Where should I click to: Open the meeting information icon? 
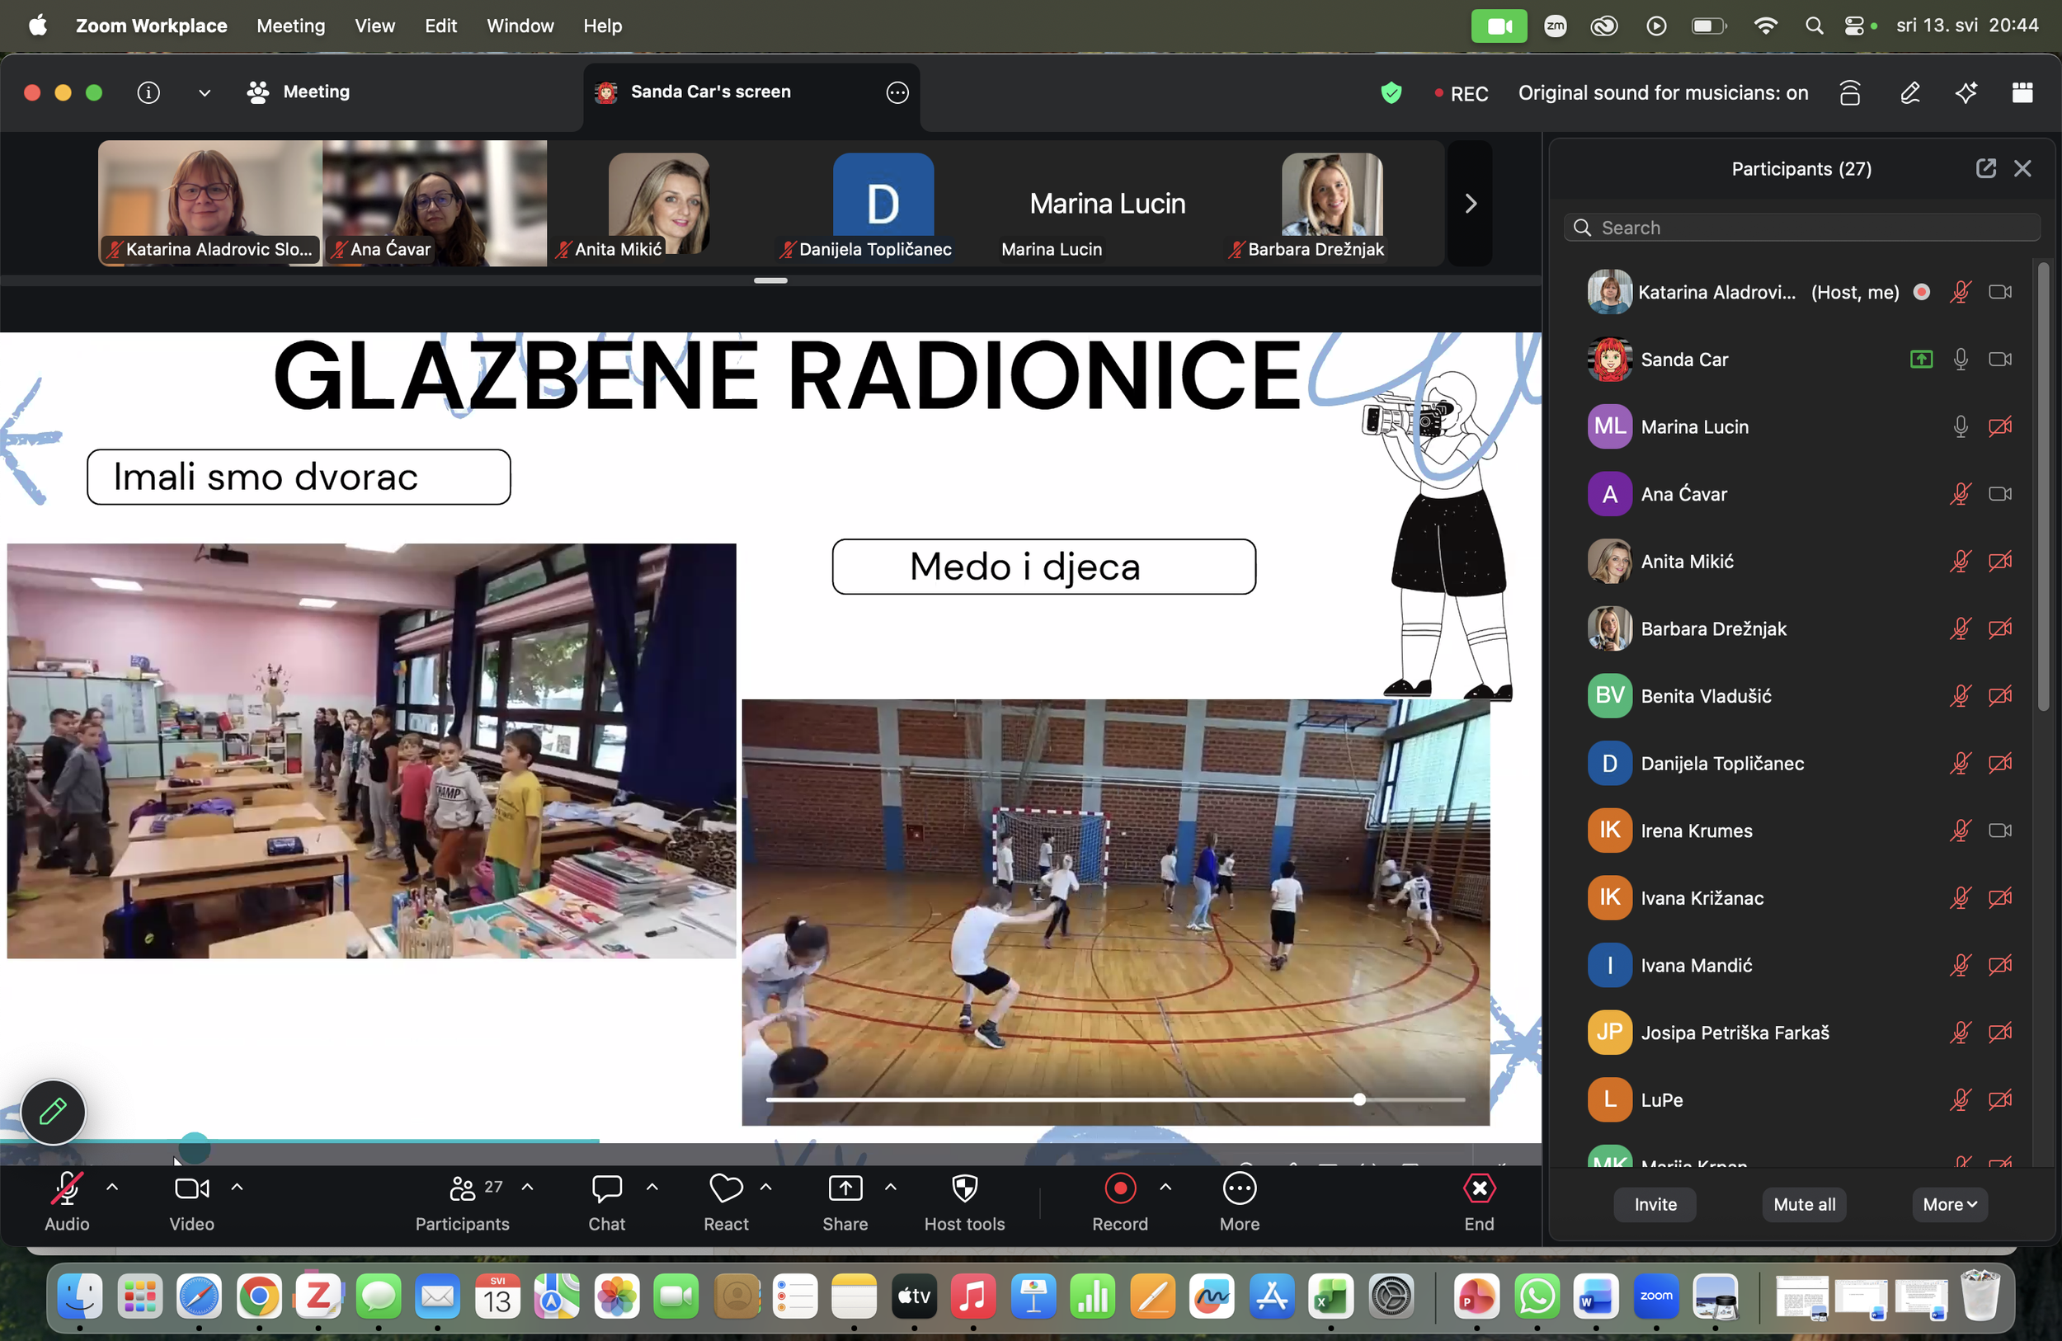click(x=148, y=92)
